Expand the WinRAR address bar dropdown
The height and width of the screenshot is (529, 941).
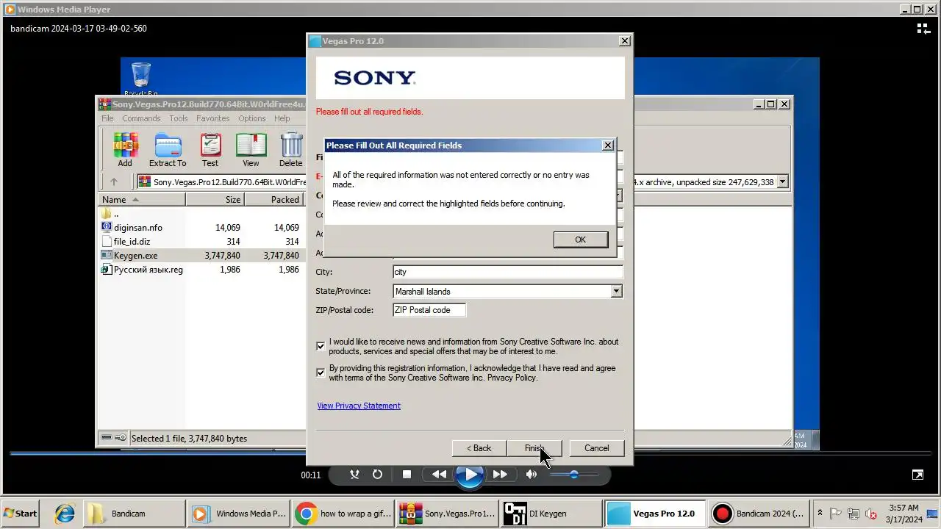coord(782,181)
